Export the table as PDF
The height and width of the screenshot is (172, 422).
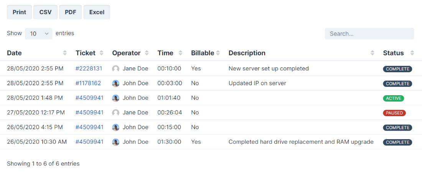(71, 12)
